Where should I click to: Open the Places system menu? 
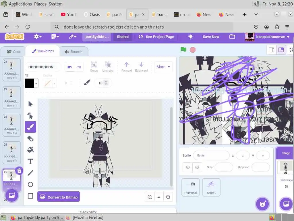click(x=40, y=4)
